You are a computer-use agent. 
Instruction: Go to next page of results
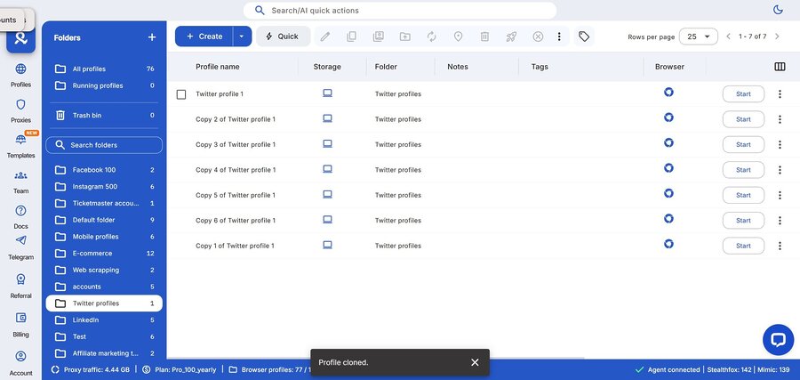[x=777, y=36]
